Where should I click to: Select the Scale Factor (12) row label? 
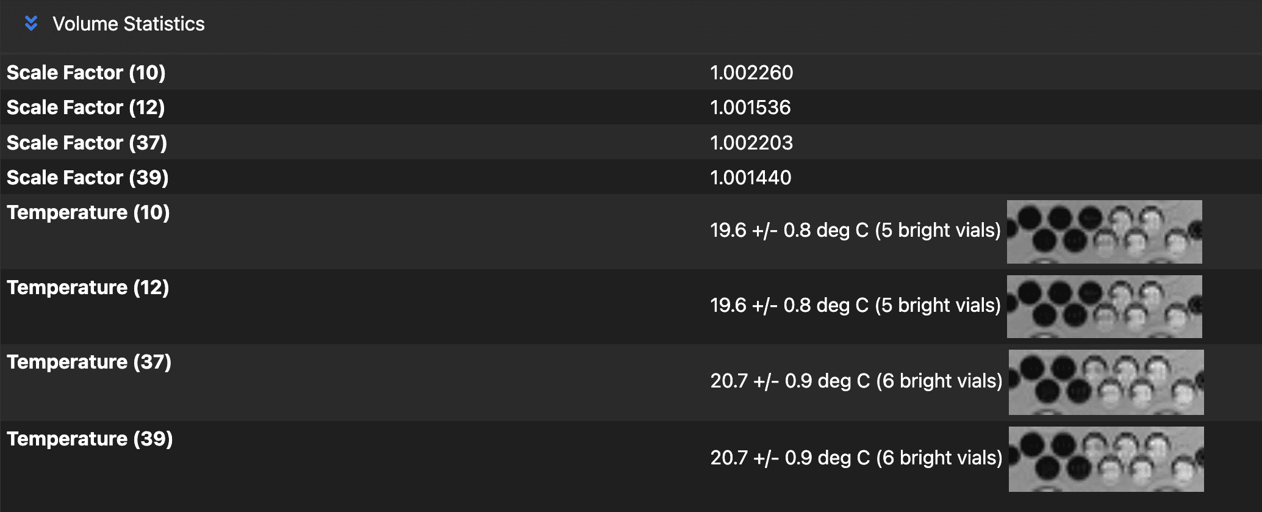click(x=85, y=107)
